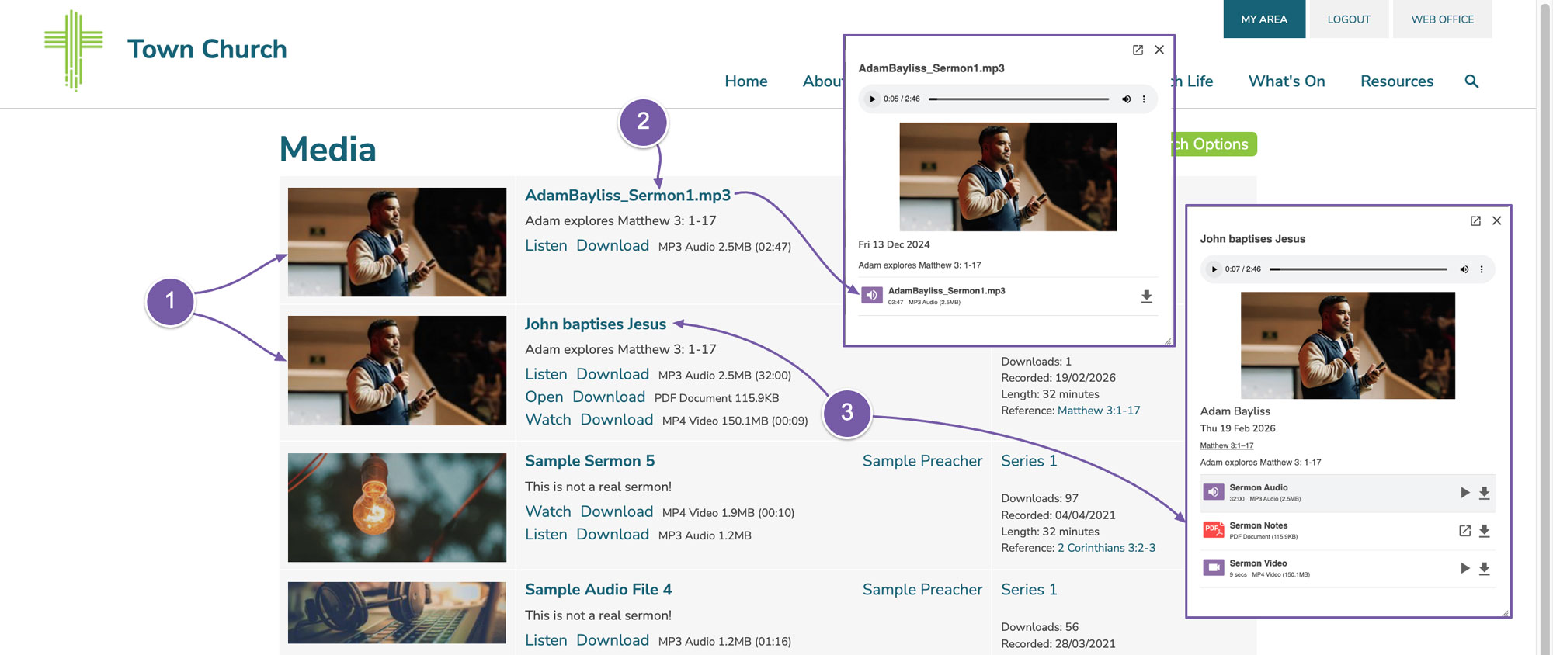Open WEB OFFICE
This screenshot has width=1553, height=655.
click(x=1442, y=19)
